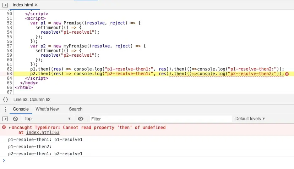Click the 'resolve("p2-resolve1");' code on line 59
Screen dimensions: 294x169
(x=70, y=55)
